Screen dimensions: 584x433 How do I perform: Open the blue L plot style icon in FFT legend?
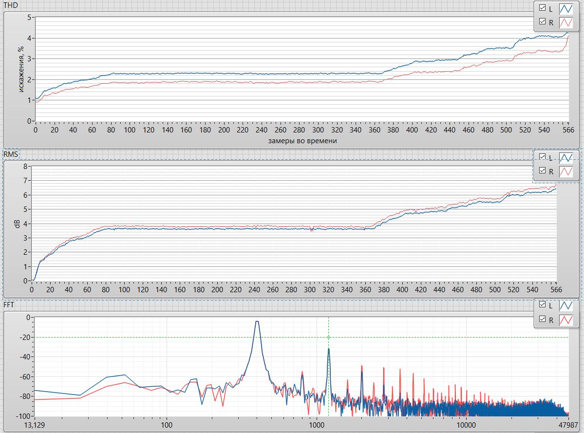click(x=566, y=306)
